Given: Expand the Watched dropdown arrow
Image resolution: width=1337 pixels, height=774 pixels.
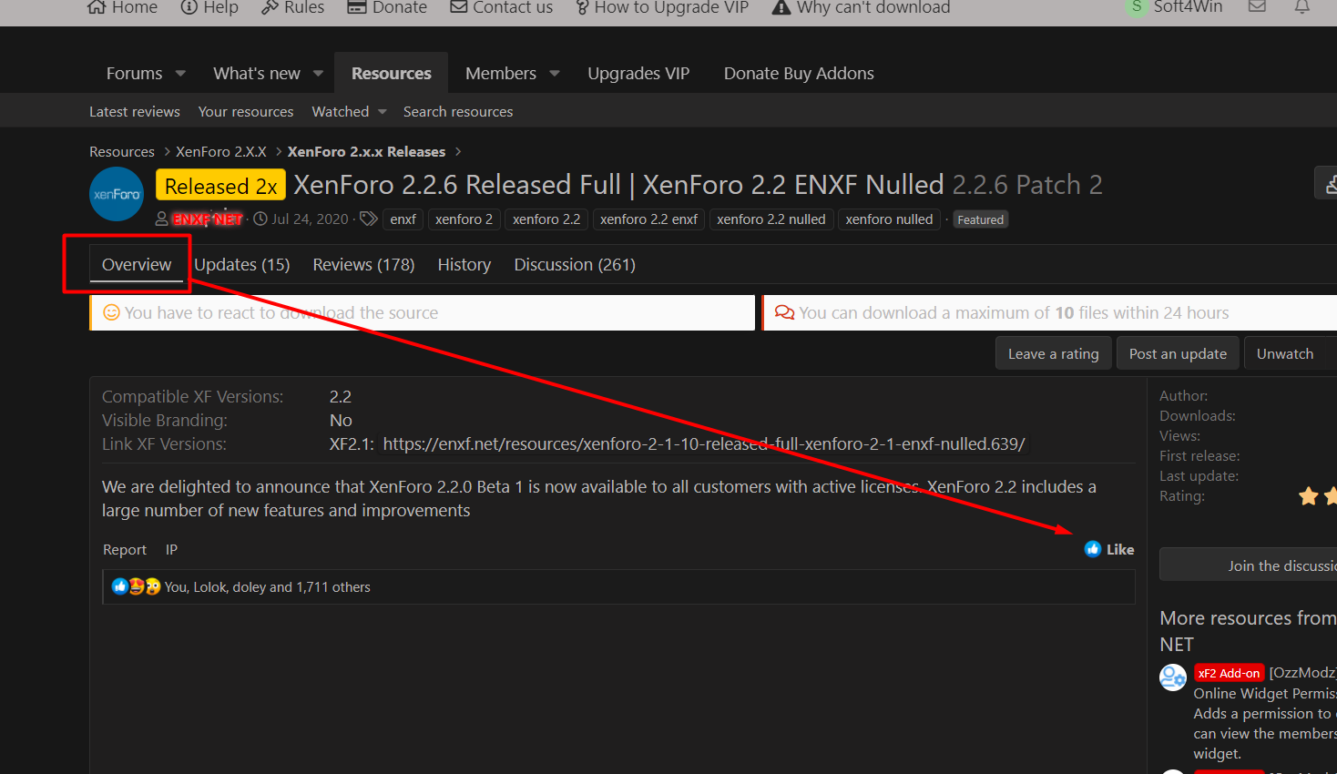Looking at the screenshot, I should click(383, 112).
